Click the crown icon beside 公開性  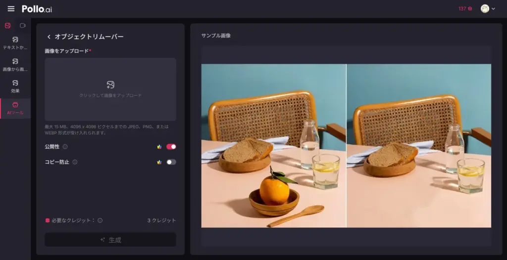(159, 147)
